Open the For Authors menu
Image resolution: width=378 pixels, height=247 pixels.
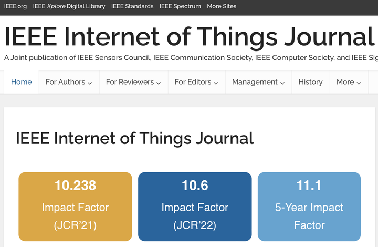coord(65,82)
